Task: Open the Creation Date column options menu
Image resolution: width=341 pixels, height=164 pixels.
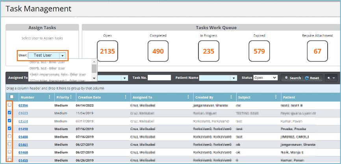Action: click(x=125, y=97)
